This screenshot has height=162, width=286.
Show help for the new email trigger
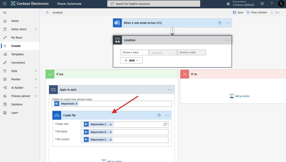coord(220,23)
